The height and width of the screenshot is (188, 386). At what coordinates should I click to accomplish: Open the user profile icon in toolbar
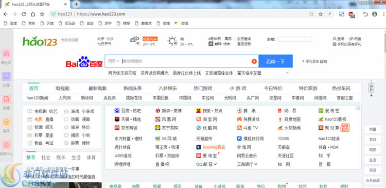[x=375, y=14]
